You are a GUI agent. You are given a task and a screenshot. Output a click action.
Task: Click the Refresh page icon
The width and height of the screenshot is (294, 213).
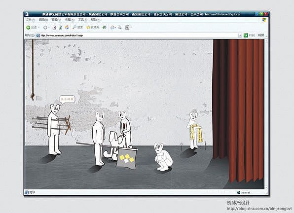click(60, 28)
